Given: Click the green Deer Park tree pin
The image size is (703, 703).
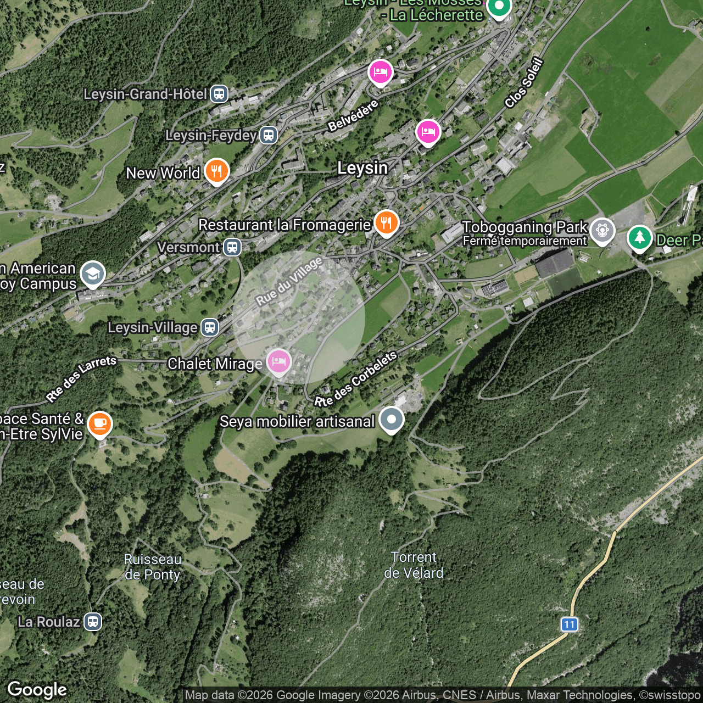Looking at the screenshot, I should coord(639,238).
